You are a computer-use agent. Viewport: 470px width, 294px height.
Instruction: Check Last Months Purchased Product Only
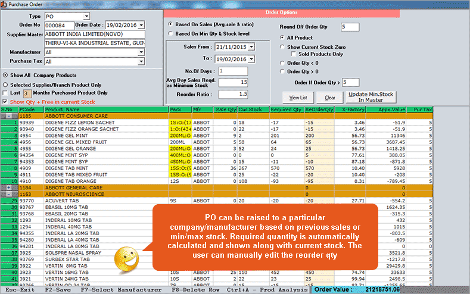tap(5, 93)
